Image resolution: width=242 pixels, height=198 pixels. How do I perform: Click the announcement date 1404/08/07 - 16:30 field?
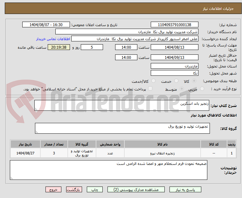(x=46, y=25)
